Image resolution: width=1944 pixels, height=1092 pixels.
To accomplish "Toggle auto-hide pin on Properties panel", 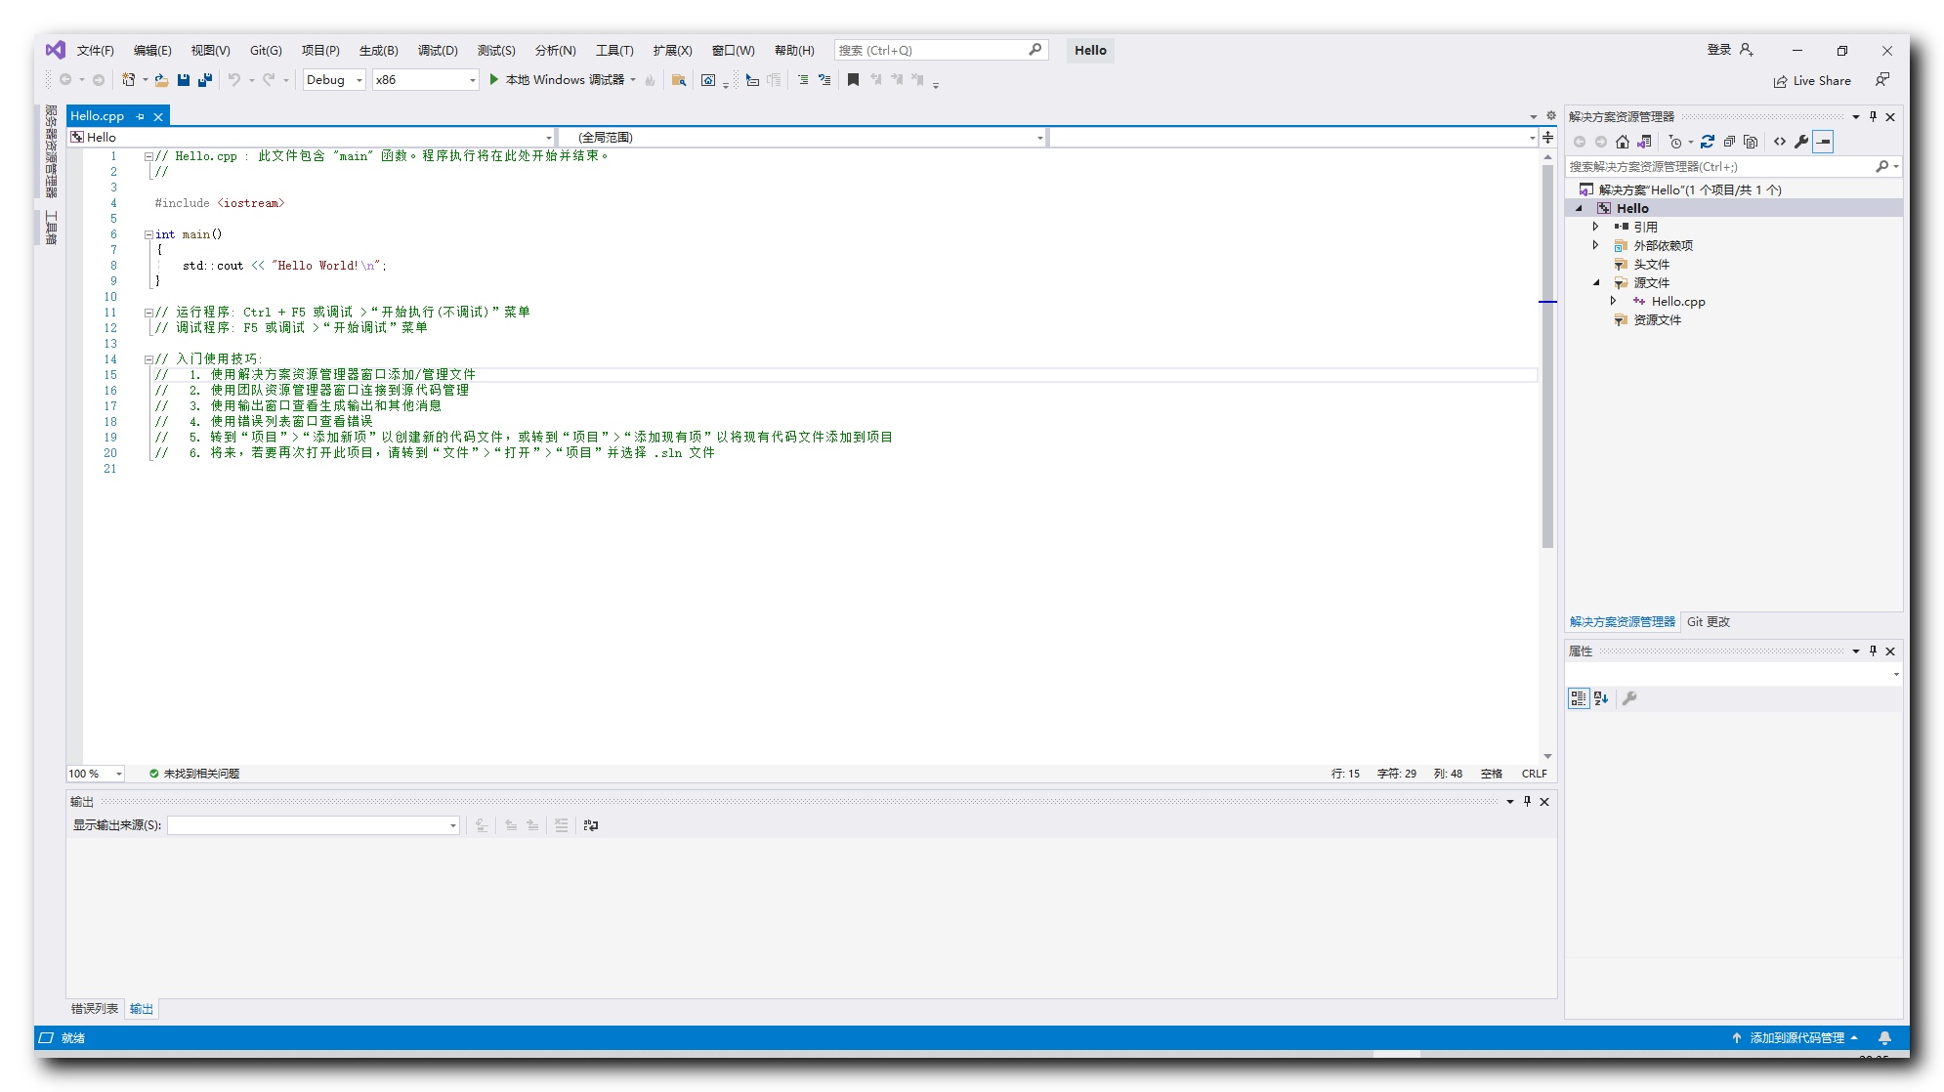I will click(1873, 651).
